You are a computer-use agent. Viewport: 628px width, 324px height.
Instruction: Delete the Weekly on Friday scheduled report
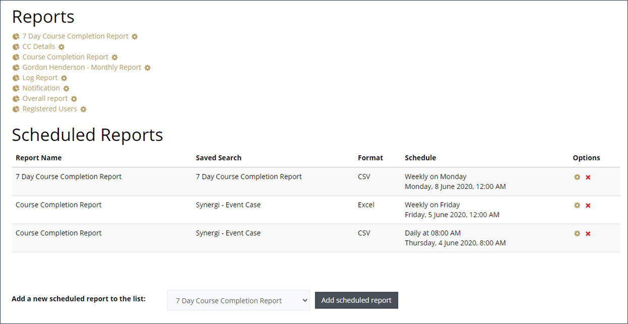[x=588, y=206]
